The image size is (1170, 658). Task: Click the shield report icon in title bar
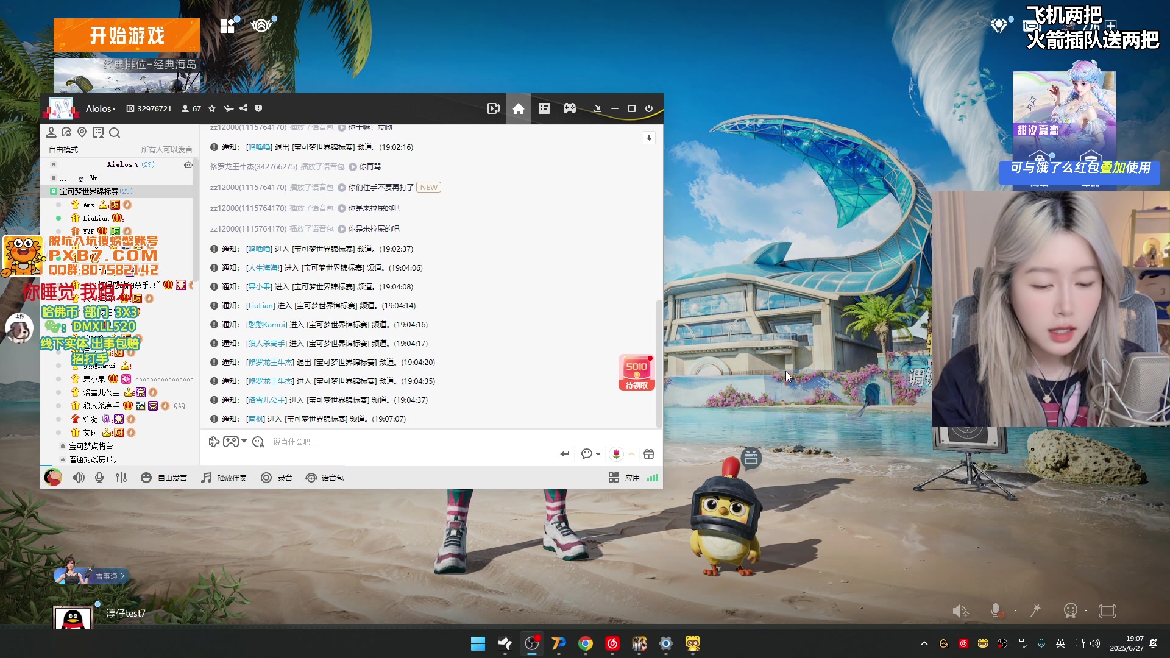(x=258, y=108)
